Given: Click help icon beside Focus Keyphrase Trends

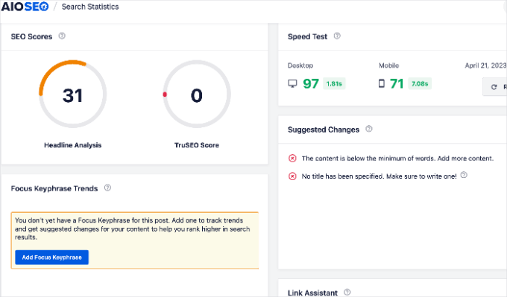Looking at the screenshot, I should click(107, 188).
